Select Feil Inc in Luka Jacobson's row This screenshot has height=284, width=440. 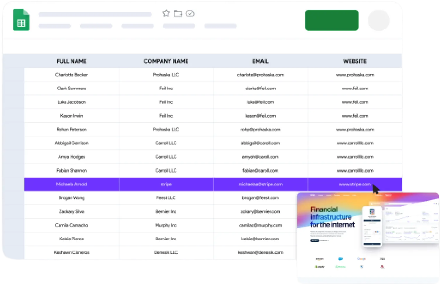point(166,102)
